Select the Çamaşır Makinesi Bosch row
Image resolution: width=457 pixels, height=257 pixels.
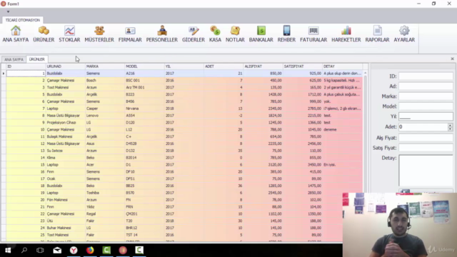point(184,81)
